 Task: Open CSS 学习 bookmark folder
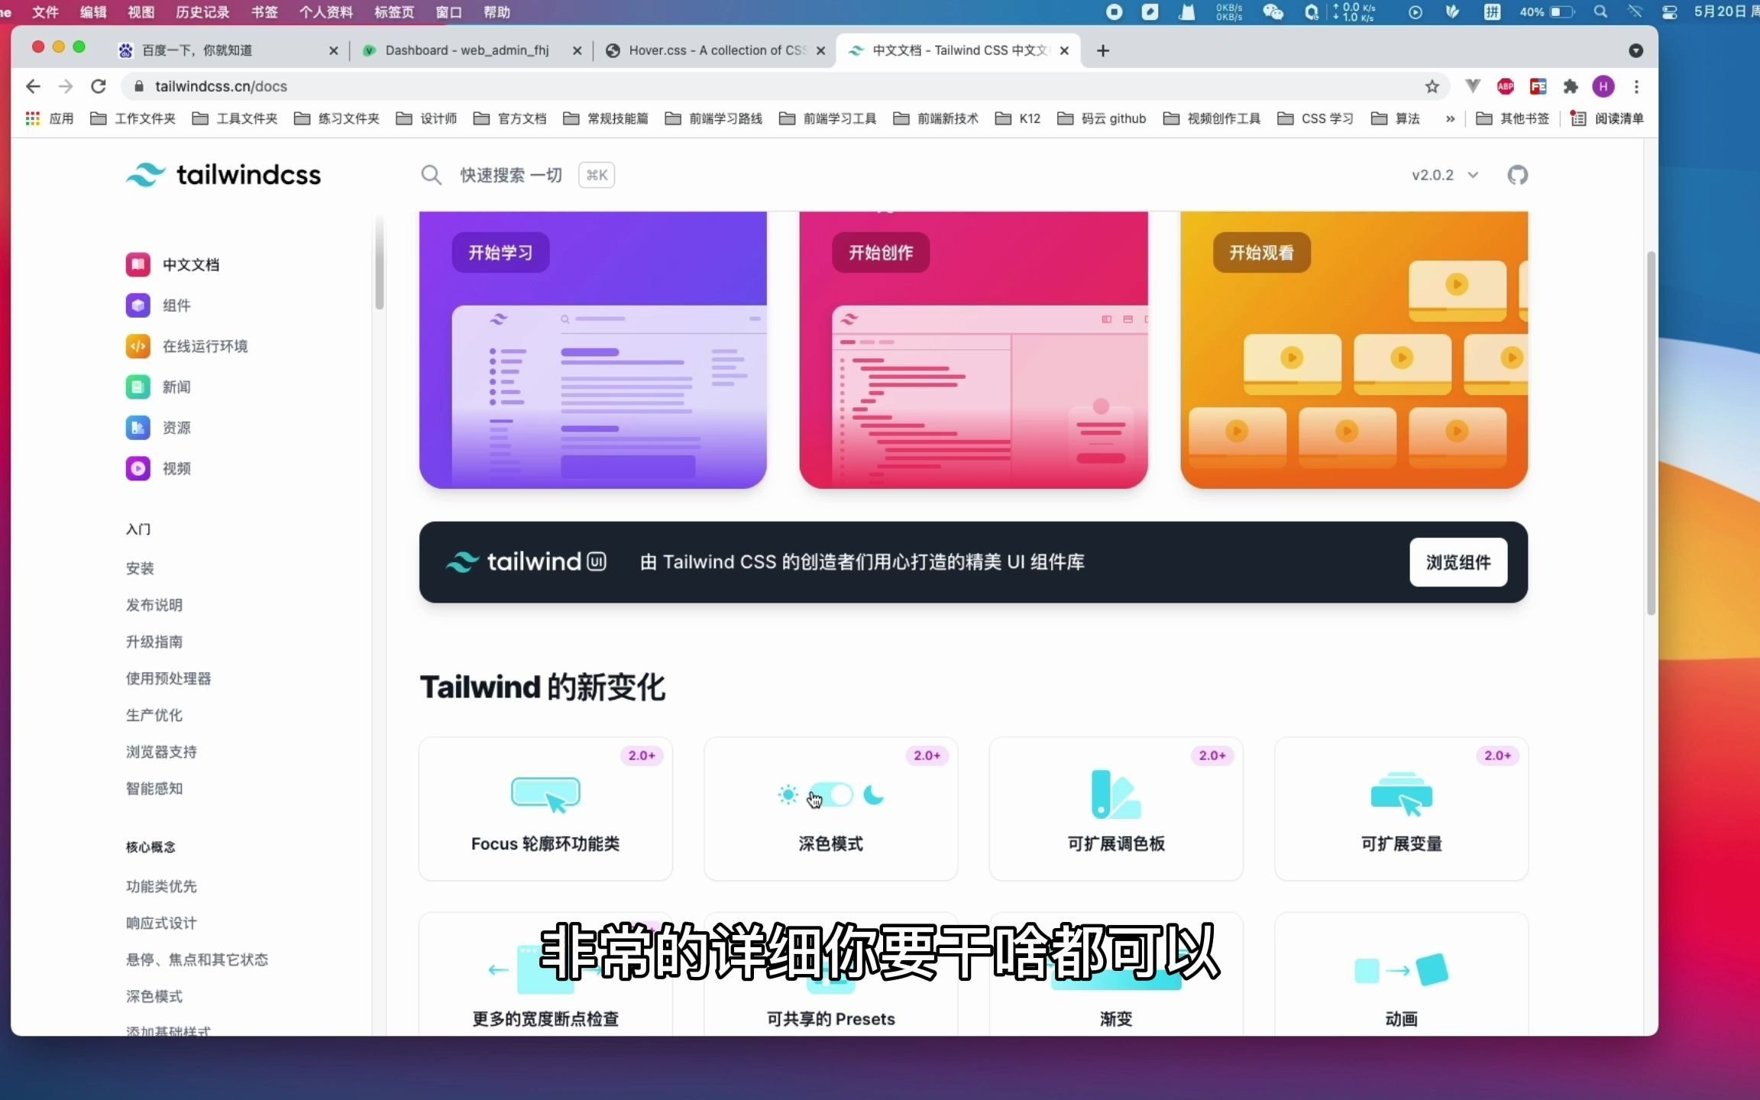(x=1315, y=118)
